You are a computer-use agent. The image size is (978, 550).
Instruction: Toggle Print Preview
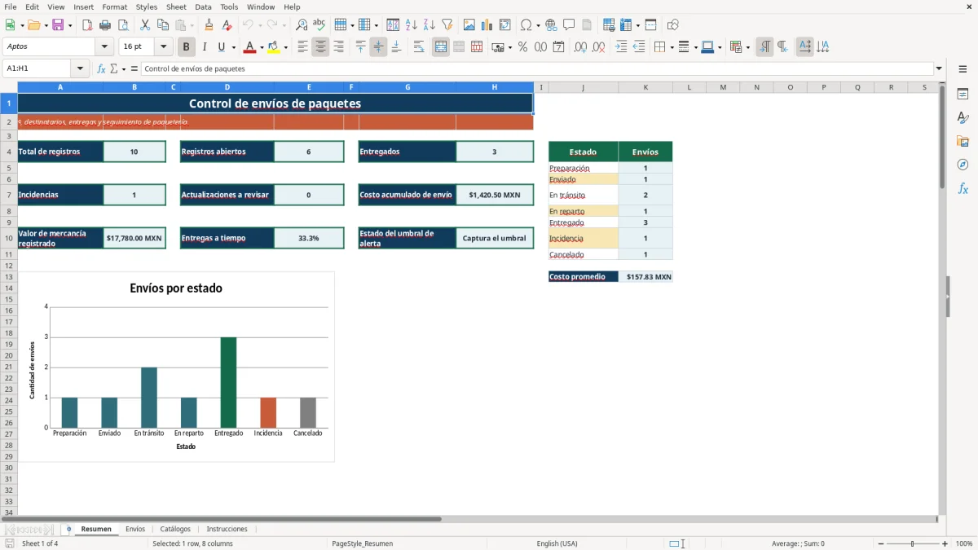123,25
